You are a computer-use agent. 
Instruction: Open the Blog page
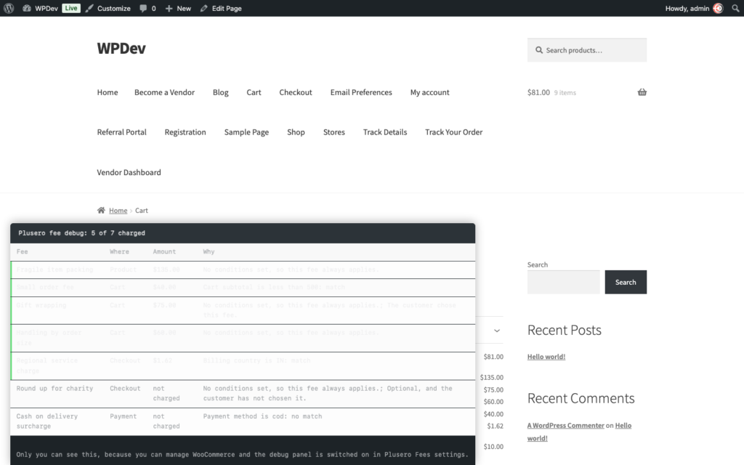click(220, 92)
